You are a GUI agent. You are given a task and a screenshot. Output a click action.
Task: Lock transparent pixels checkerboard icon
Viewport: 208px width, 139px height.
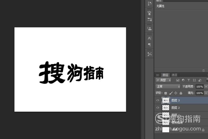(166, 93)
